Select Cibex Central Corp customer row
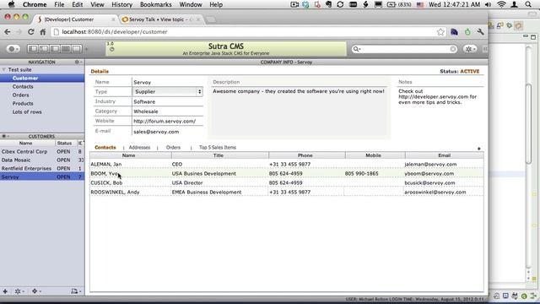Viewport: 540px width, 304px height. [x=42, y=152]
